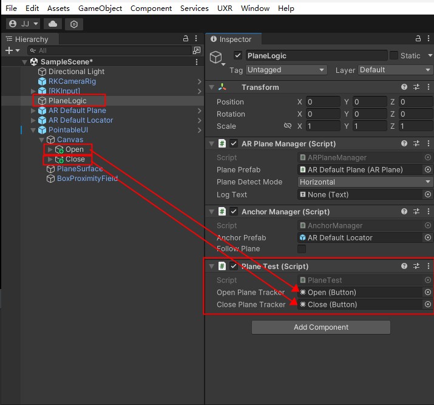Open the Window menu
Viewport: 434px width, 405px height.
point(255,9)
